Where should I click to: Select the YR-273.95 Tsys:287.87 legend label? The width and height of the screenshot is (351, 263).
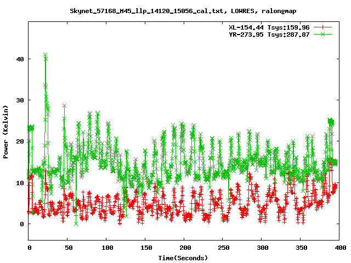pyautogui.click(x=269, y=35)
